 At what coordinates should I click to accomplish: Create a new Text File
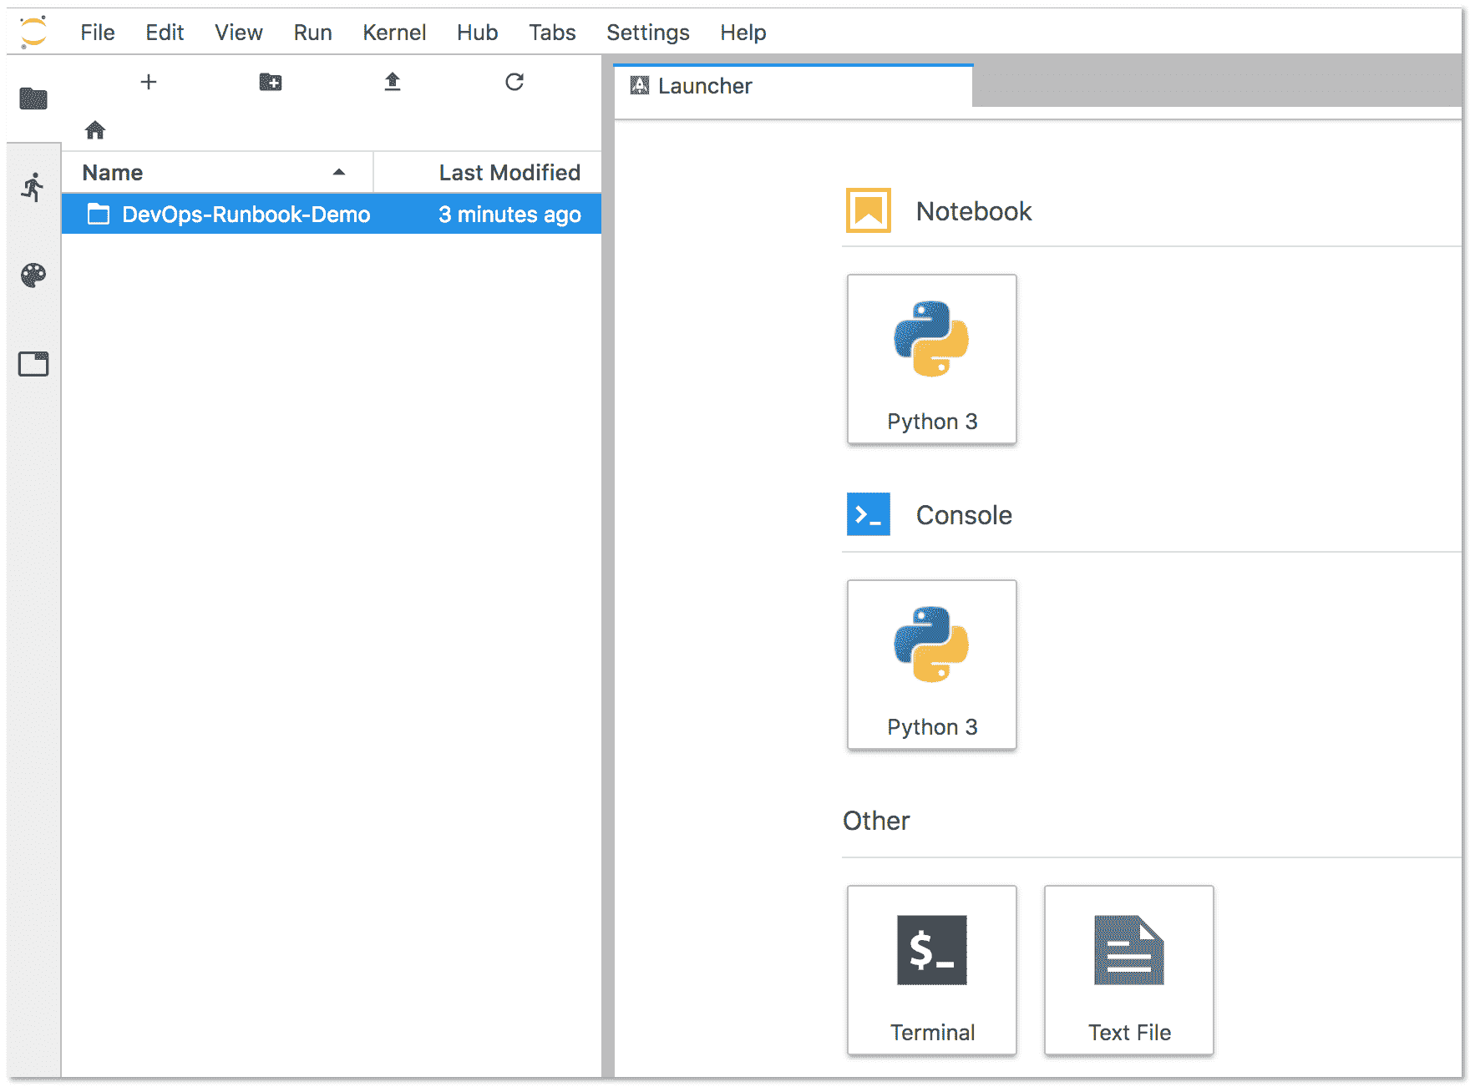(x=1128, y=970)
